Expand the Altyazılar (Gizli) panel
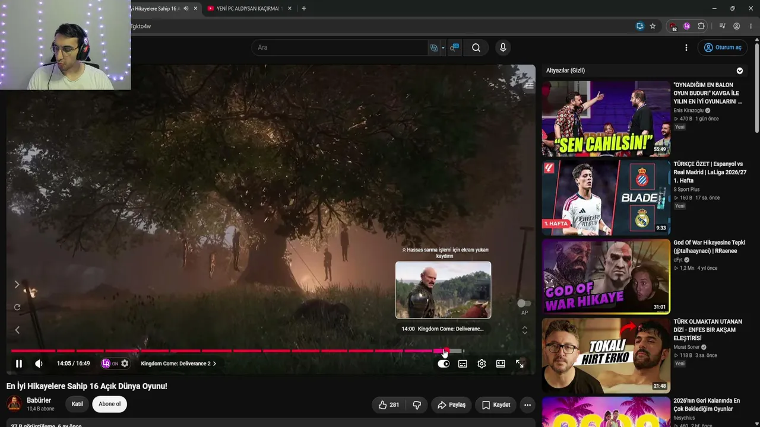Viewport: 760px width, 427px height. (740, 71)
